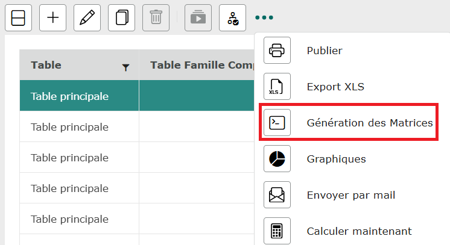Screen dimensions: 450x245
Task: Click the Table column header
Action: pyautogui.click(x=46, y=65)
